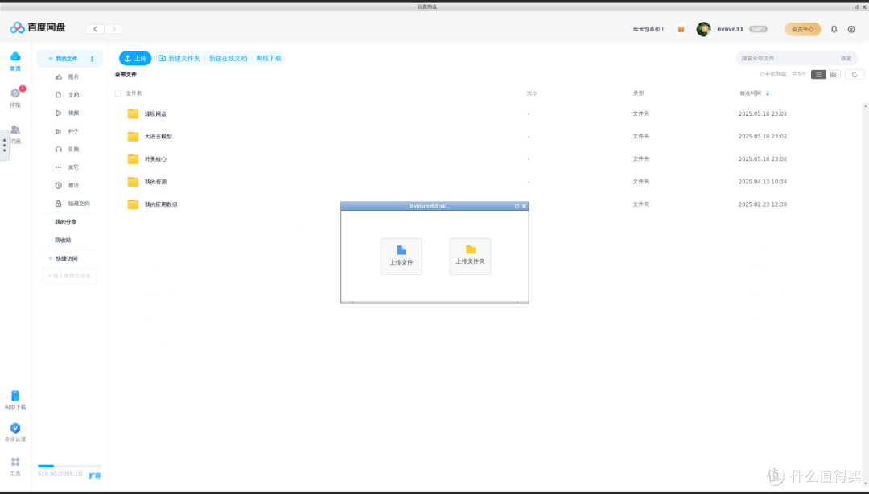This screenshot has width=869, height=494.
Task: Open the 会员中心 button
Action: 802,29
